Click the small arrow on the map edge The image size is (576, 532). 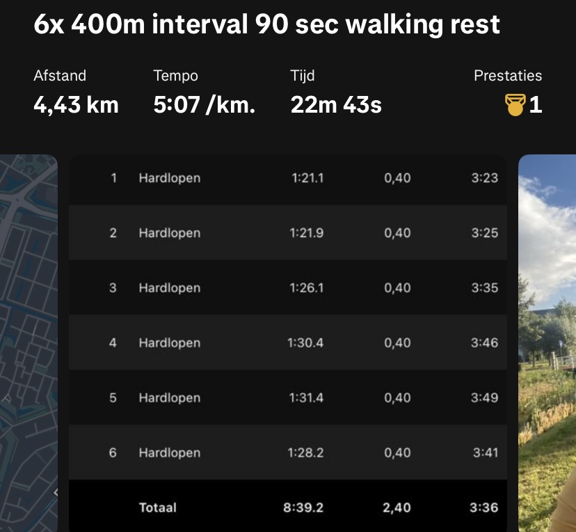[x=56, y=492]
